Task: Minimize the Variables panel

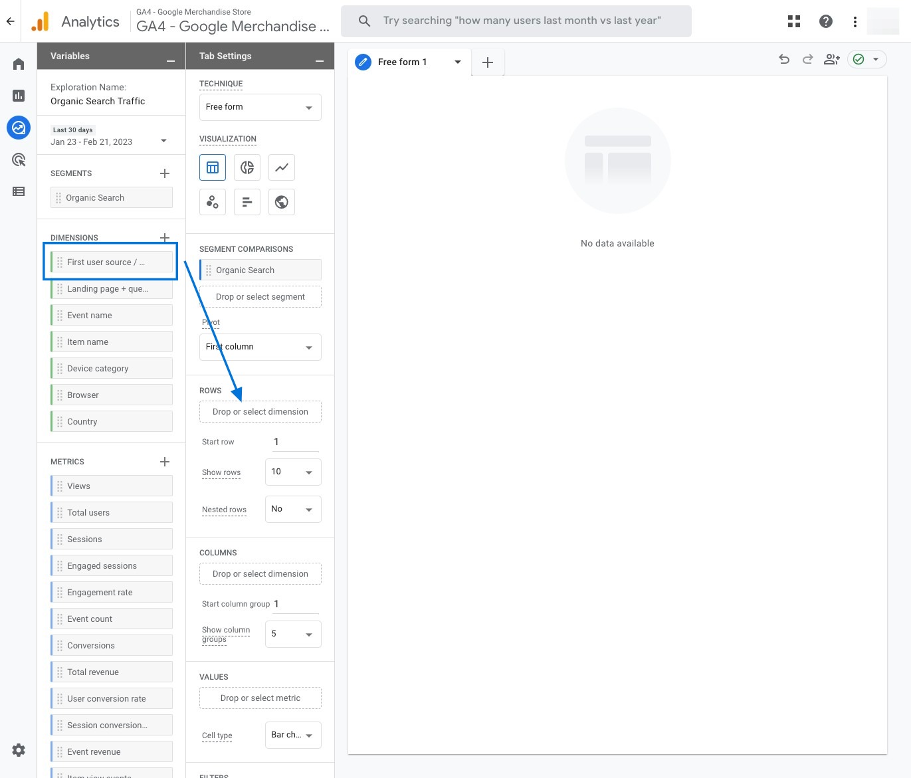Action: (x=171, y=60)
